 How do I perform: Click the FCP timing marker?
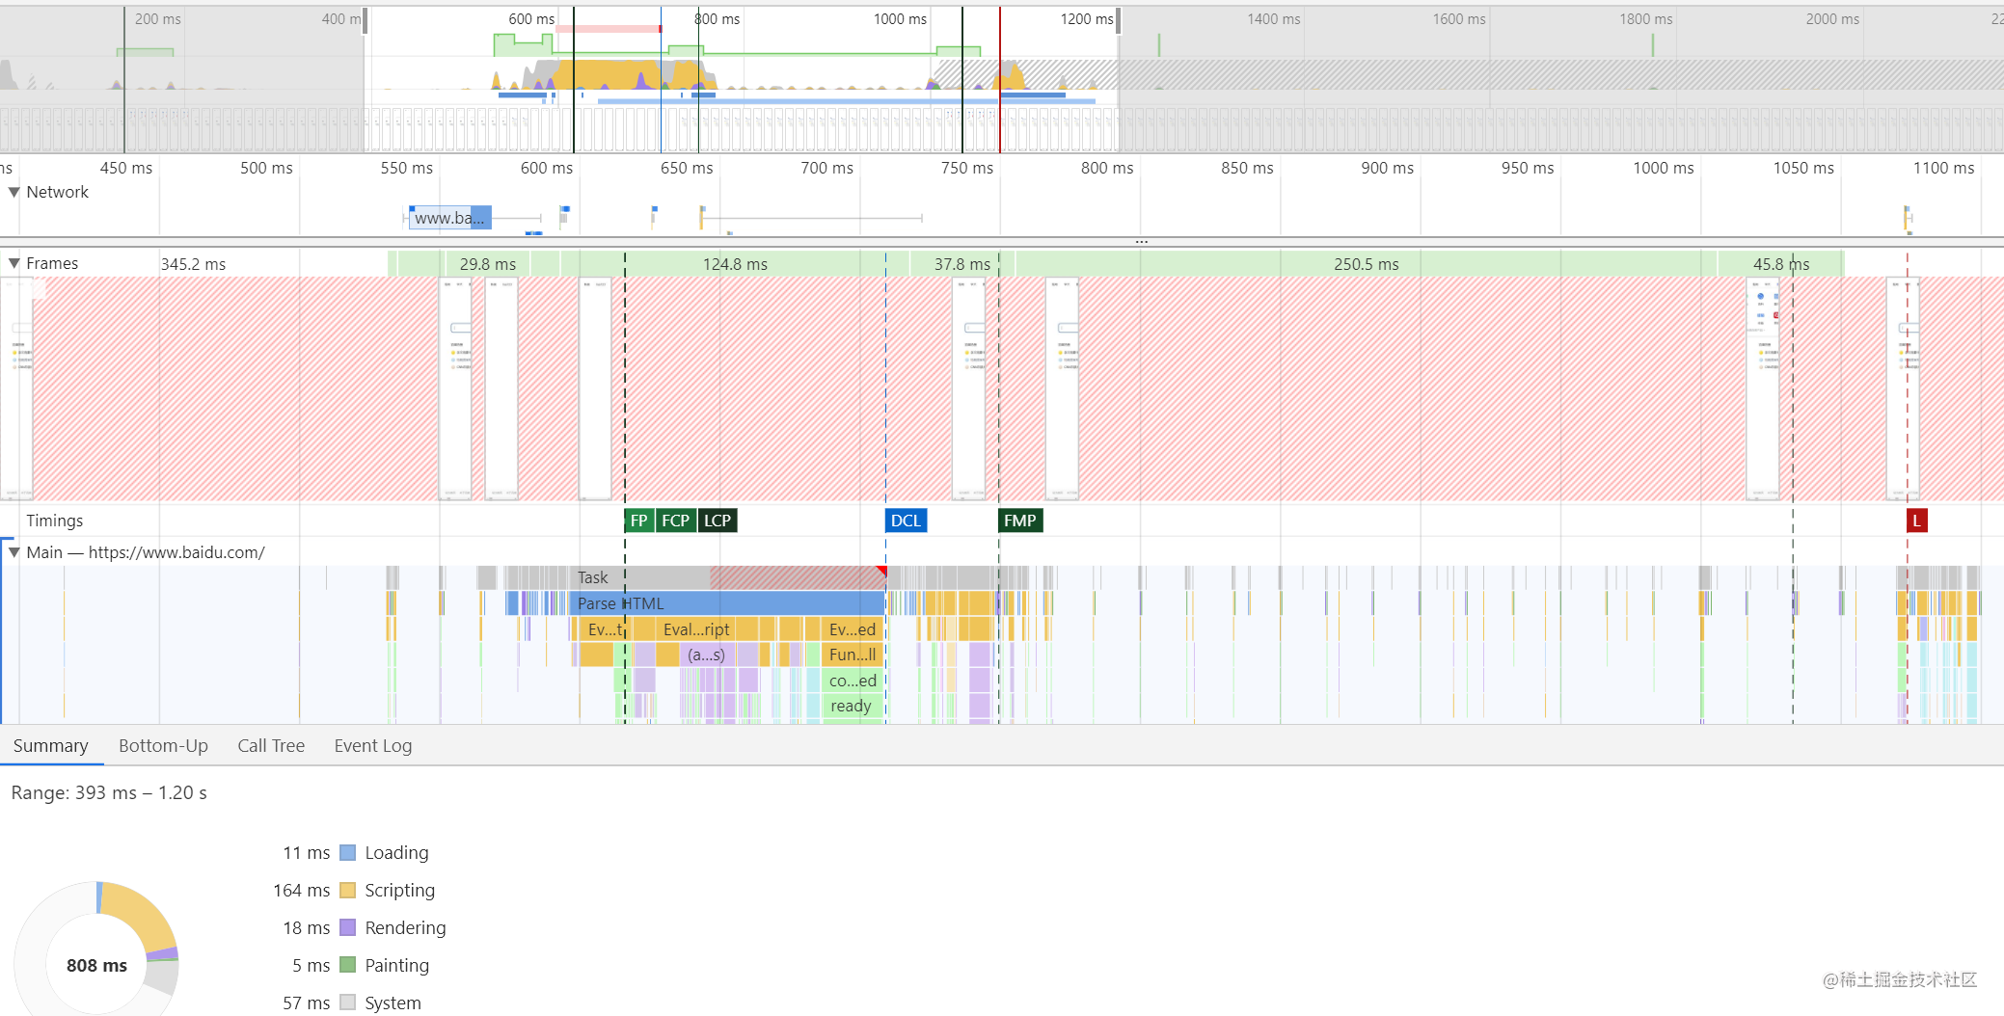(x=676, y=521)
